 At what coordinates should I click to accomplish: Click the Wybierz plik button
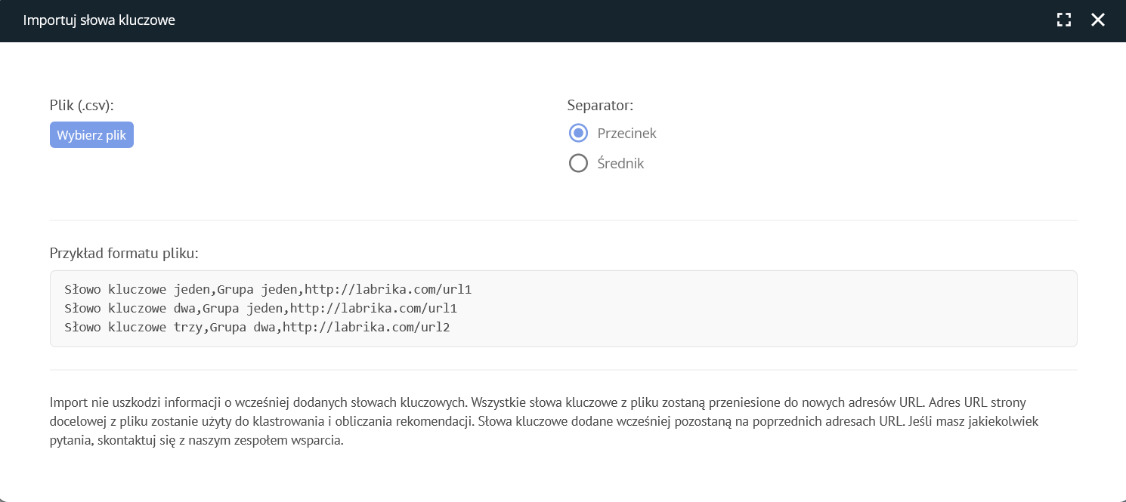pyautogui.click(x=91, y=135)
